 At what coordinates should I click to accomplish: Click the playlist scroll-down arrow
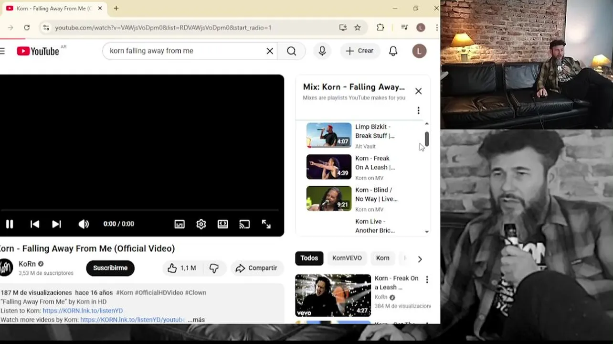pyautogui.click(x=427, y=232)
